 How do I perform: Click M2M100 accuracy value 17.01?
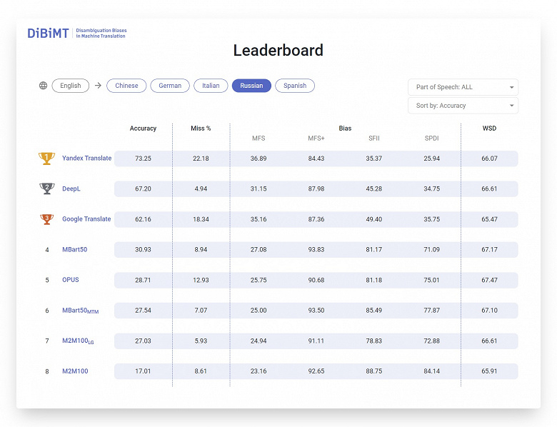point(143,371)
